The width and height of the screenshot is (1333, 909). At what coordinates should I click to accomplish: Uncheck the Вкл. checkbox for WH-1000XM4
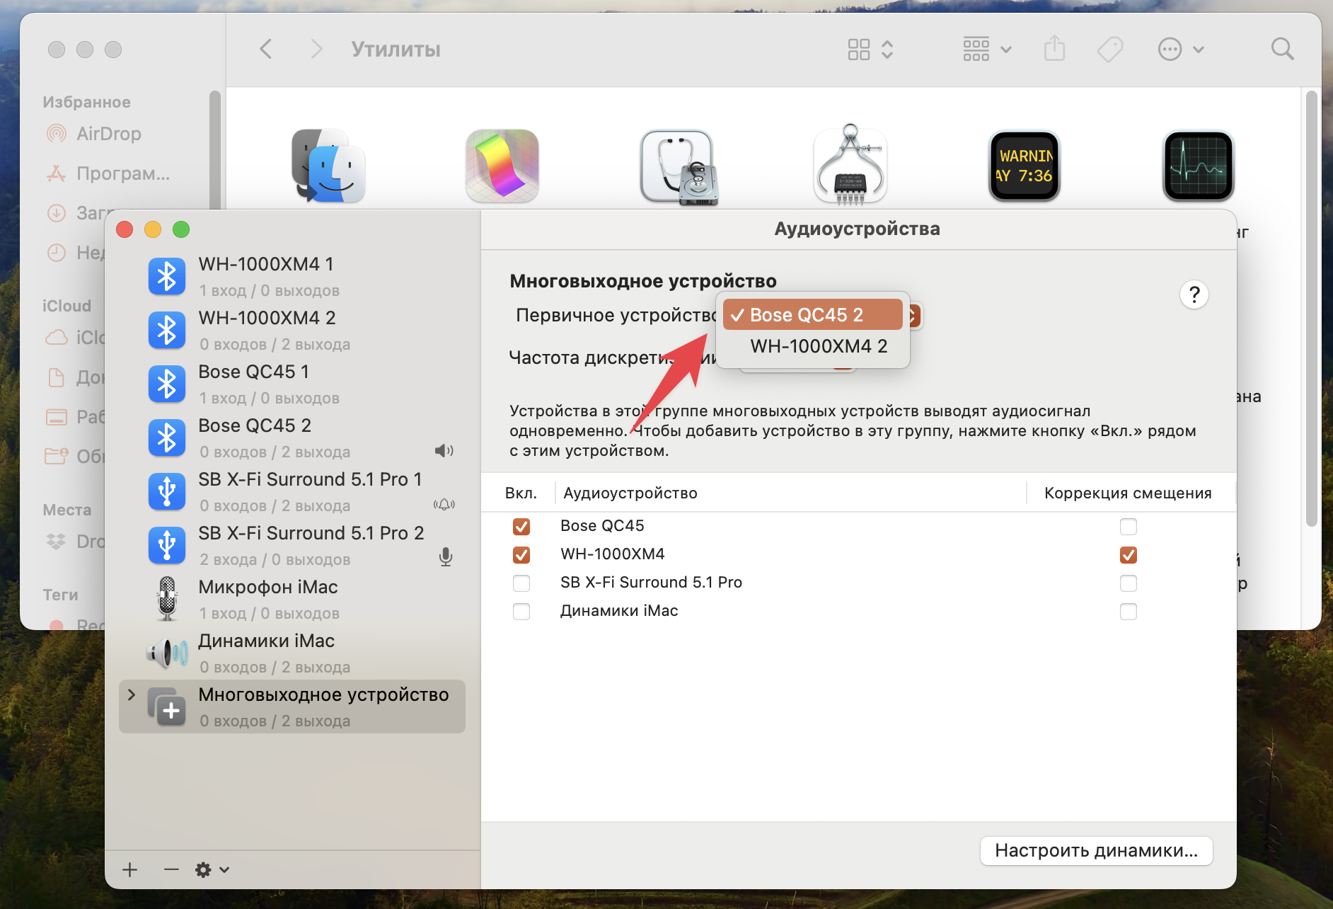(x=521, y=555)
